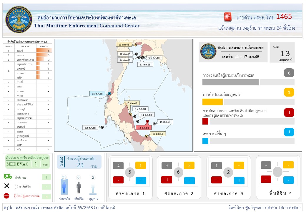Select the ศรชล.ภาค 2 total circle
The width and height of the screenshot is (306, 212).
point(178,172)
